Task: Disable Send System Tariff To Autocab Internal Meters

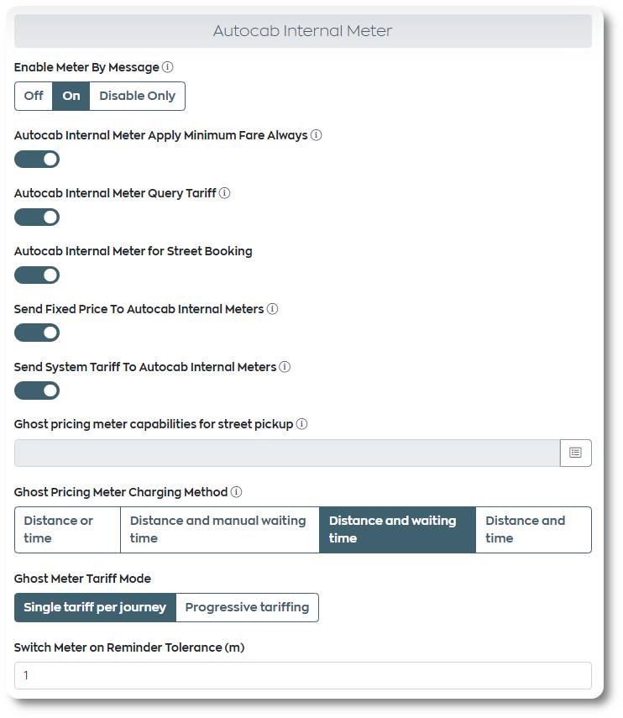Action: [x=36, y=390]
